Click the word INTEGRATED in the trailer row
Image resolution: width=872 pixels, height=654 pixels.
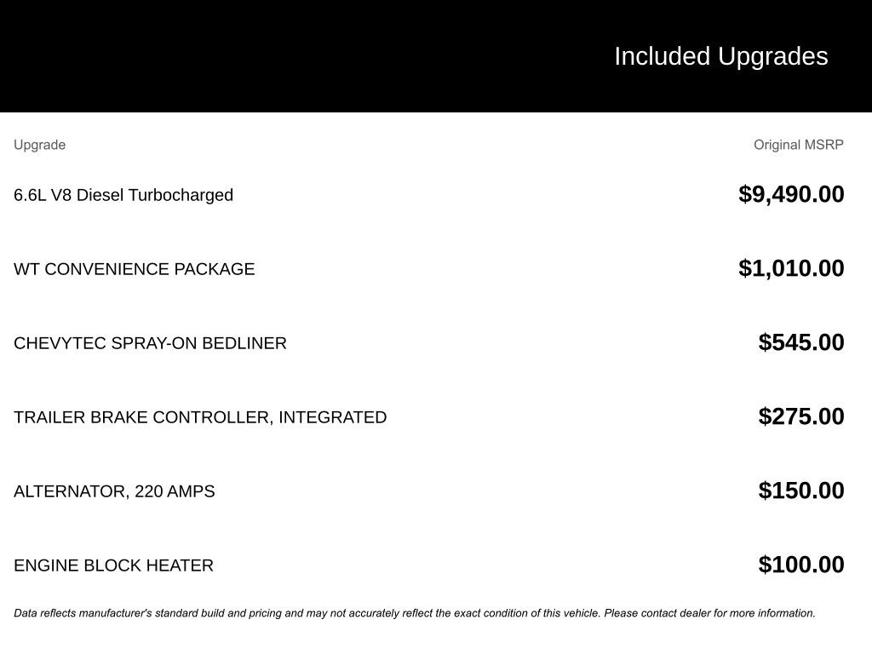click(333, 417)
